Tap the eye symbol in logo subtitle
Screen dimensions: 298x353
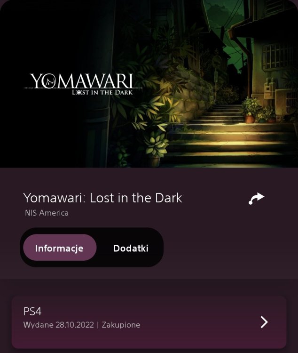(79, 92)
